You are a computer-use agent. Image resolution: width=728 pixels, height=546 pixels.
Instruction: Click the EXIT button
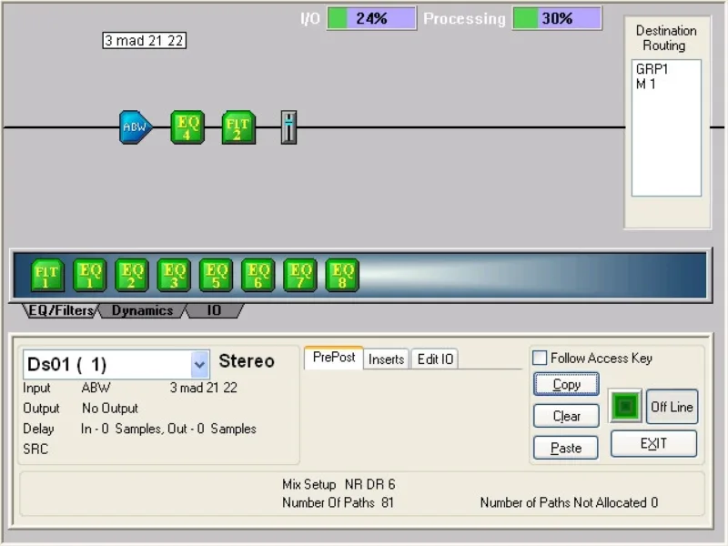tap(653, 444)
